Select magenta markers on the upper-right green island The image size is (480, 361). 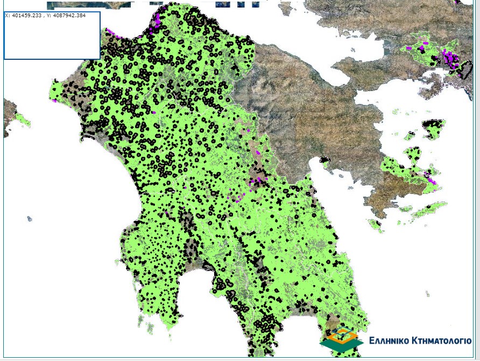click(x=449, y=57)
